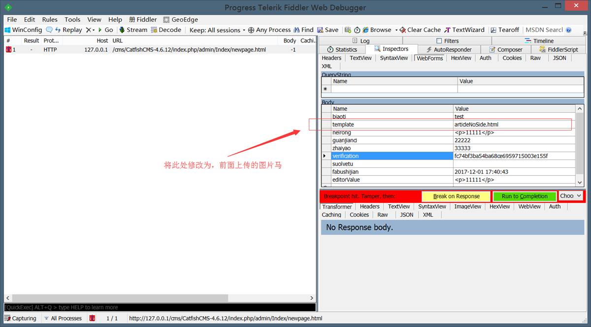The width and height of the screenshot is (591, 327).
Task: Select the Inspectors tab
Action: point(391,49)
